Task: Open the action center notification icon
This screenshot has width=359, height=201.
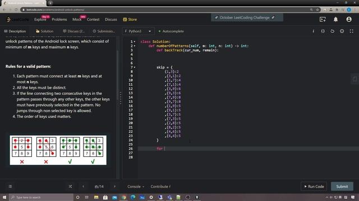Action: click(353, 197)
